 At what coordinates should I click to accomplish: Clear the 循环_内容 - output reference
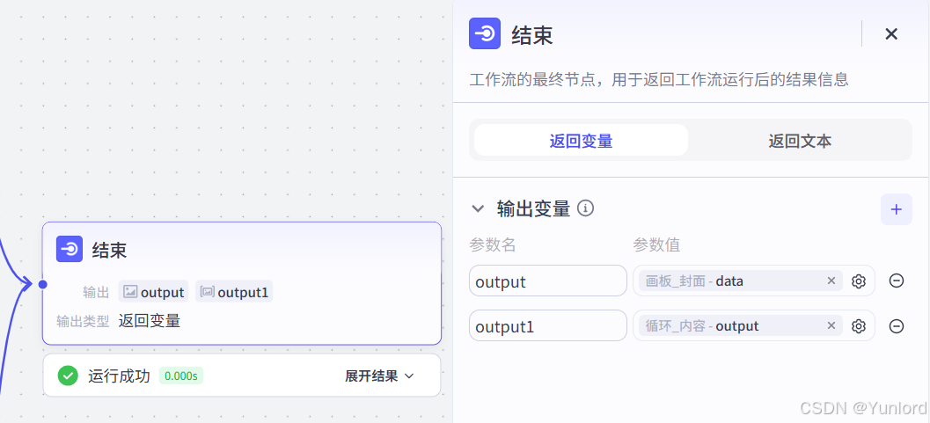(831, 325)
